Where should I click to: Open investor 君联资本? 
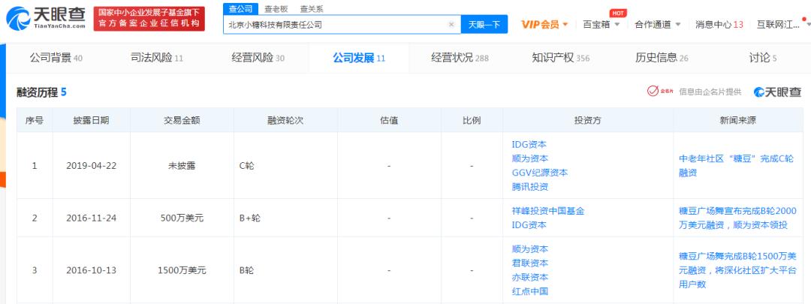[529, 263]
